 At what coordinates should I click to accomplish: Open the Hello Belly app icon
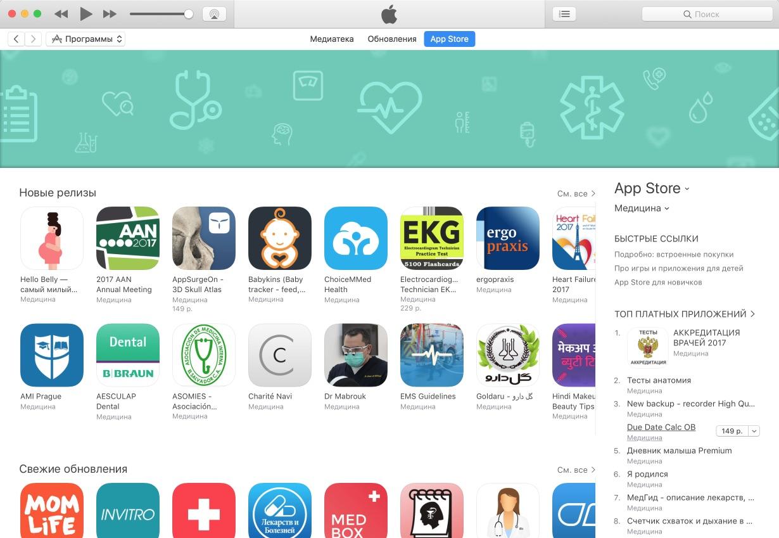pyautogui.click(x=52, y=238)
